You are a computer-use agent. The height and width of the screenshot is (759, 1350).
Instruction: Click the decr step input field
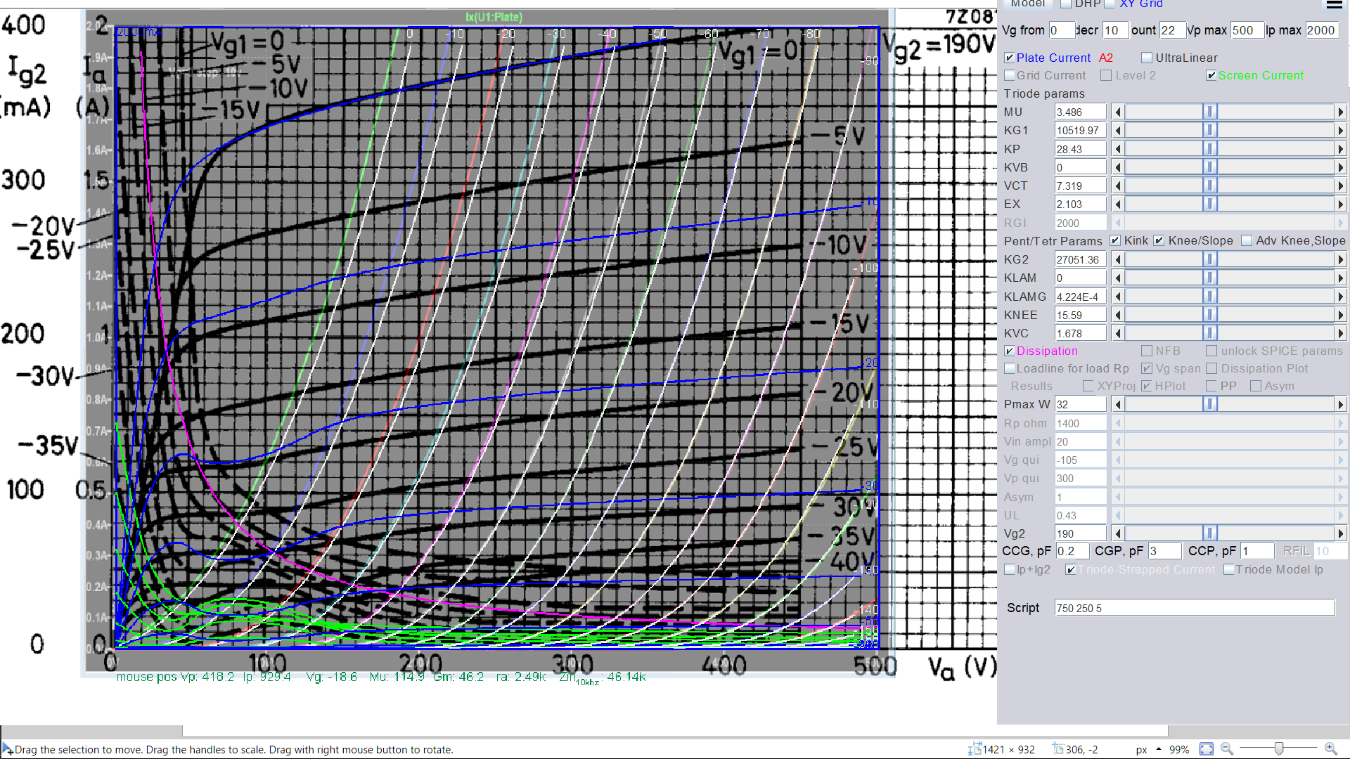(1114, 30)
